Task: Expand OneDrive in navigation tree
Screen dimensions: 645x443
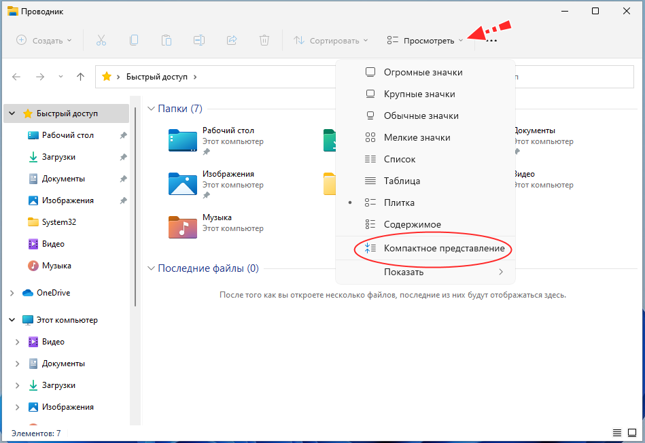Action: coord(12,293)
